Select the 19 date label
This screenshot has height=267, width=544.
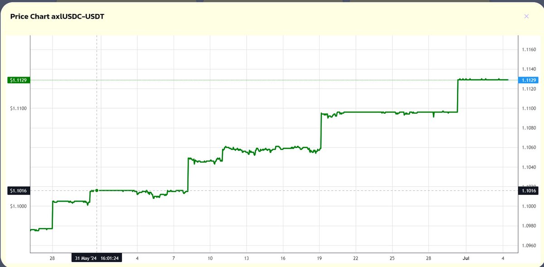tap(319, 257)
